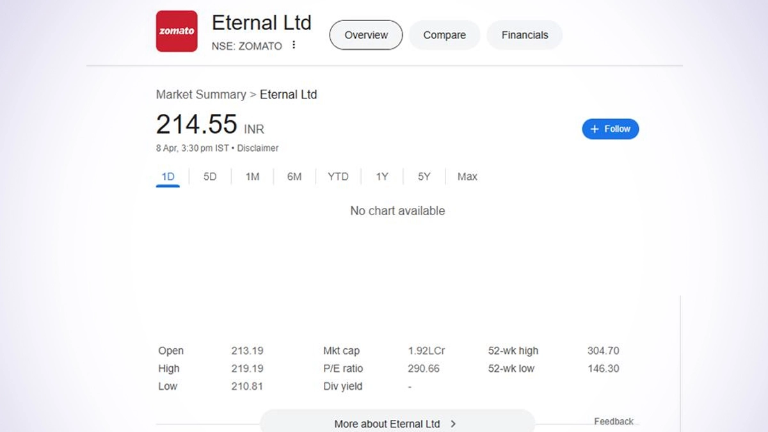Show the 1M chart range
The image size is (768, 432).
click(x=252, y=177)
